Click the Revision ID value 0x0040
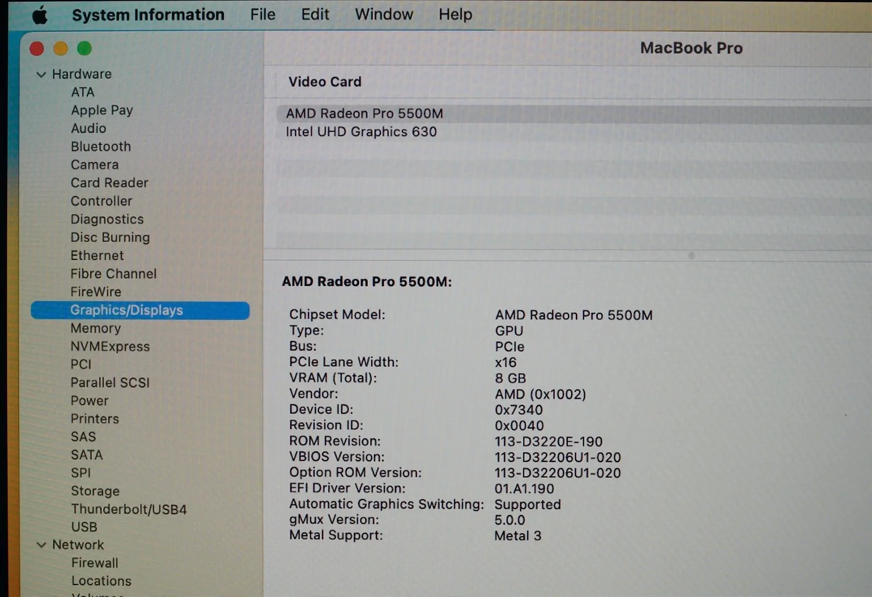This screenshot has width=872, height=597. point(519,426)
